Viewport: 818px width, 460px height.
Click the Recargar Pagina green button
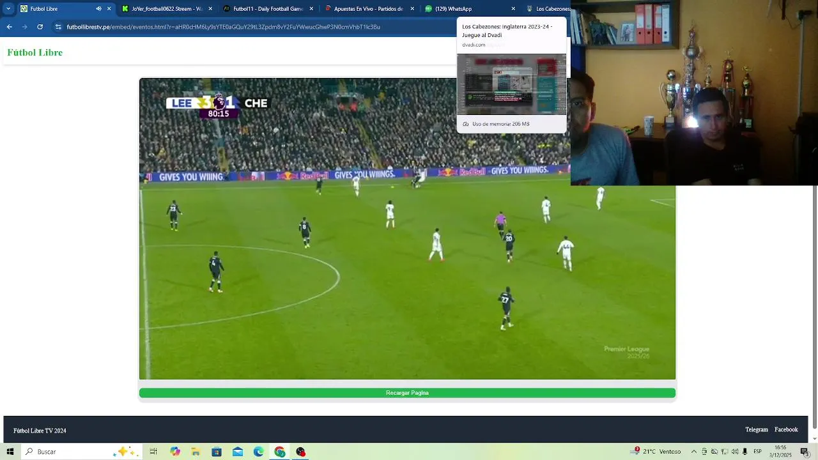click(x=407, y=393)
